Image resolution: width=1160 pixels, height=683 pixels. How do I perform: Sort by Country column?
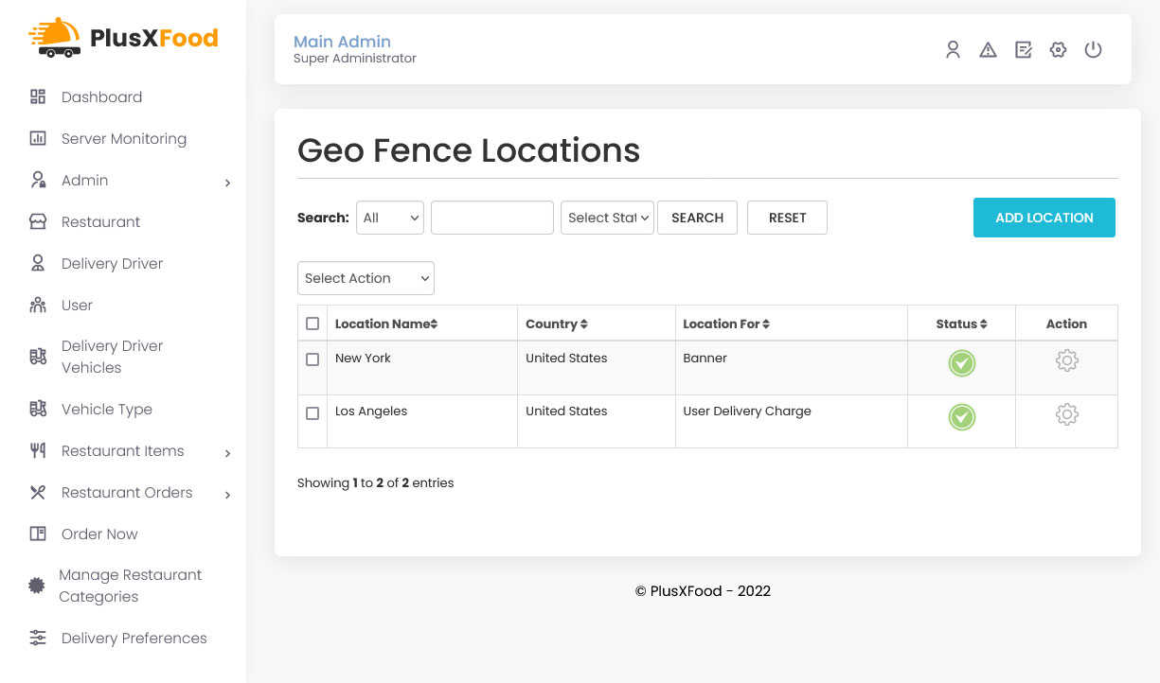(x=557, y=324)
